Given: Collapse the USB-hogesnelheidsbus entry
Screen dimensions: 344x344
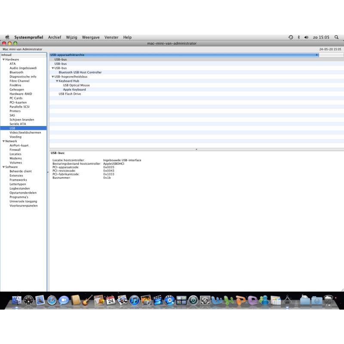Looking at the screenshot, I should pos(52,77).
